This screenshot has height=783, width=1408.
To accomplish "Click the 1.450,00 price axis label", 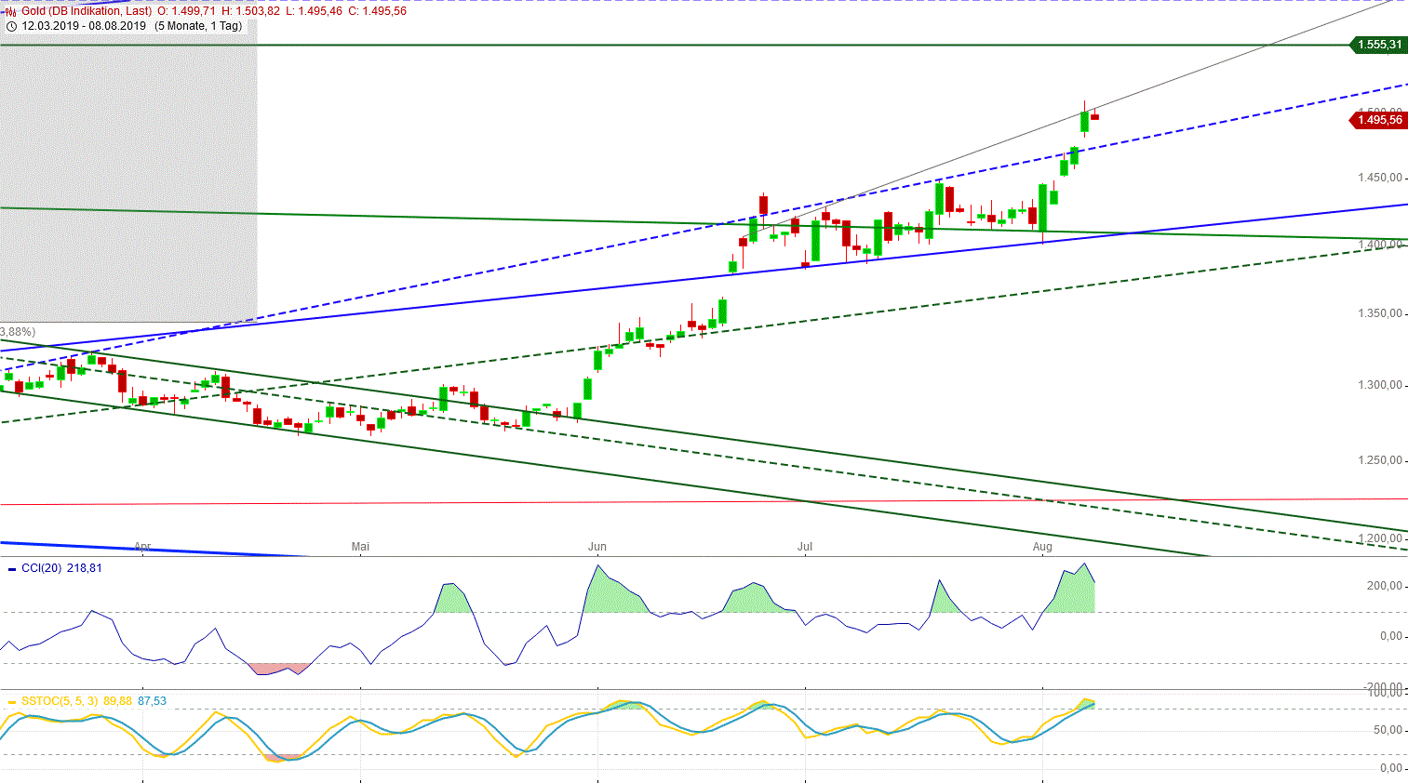I will tap(1379, 178).
